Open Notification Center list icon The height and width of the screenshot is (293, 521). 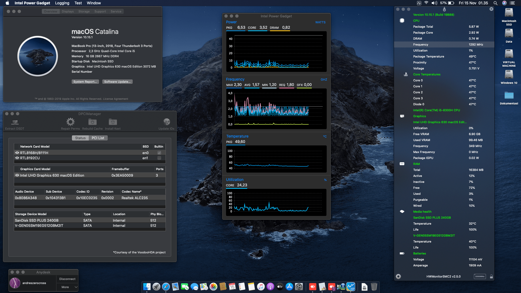(512, 3)
